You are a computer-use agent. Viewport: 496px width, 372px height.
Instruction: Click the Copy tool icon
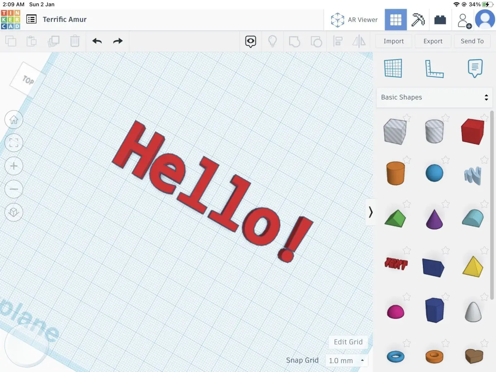[x=11, y=41]
